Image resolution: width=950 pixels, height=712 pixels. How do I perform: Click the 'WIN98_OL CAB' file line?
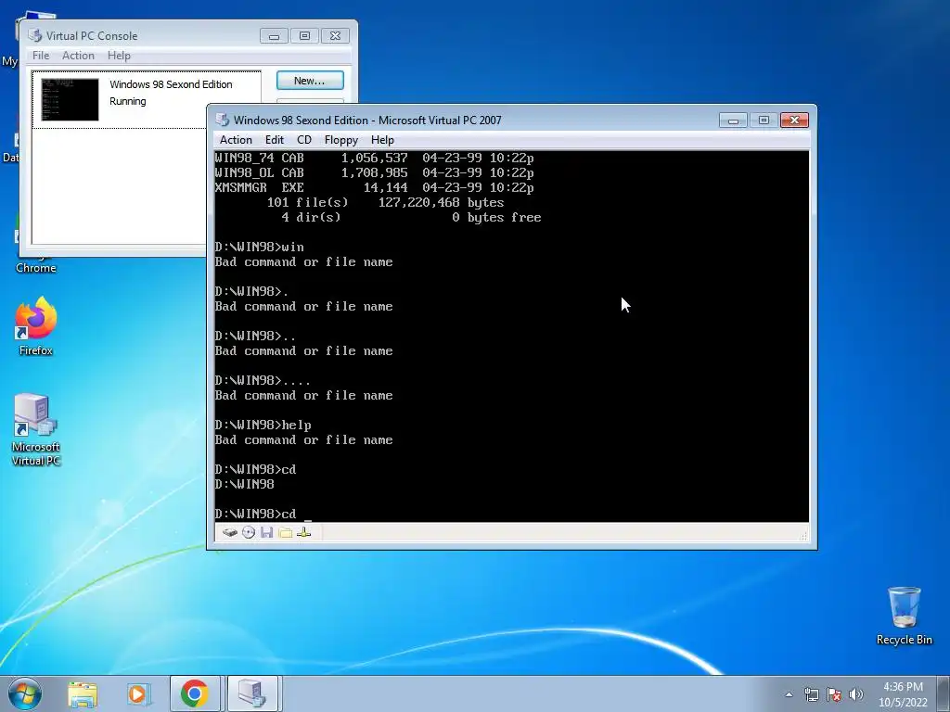point(375,173)
